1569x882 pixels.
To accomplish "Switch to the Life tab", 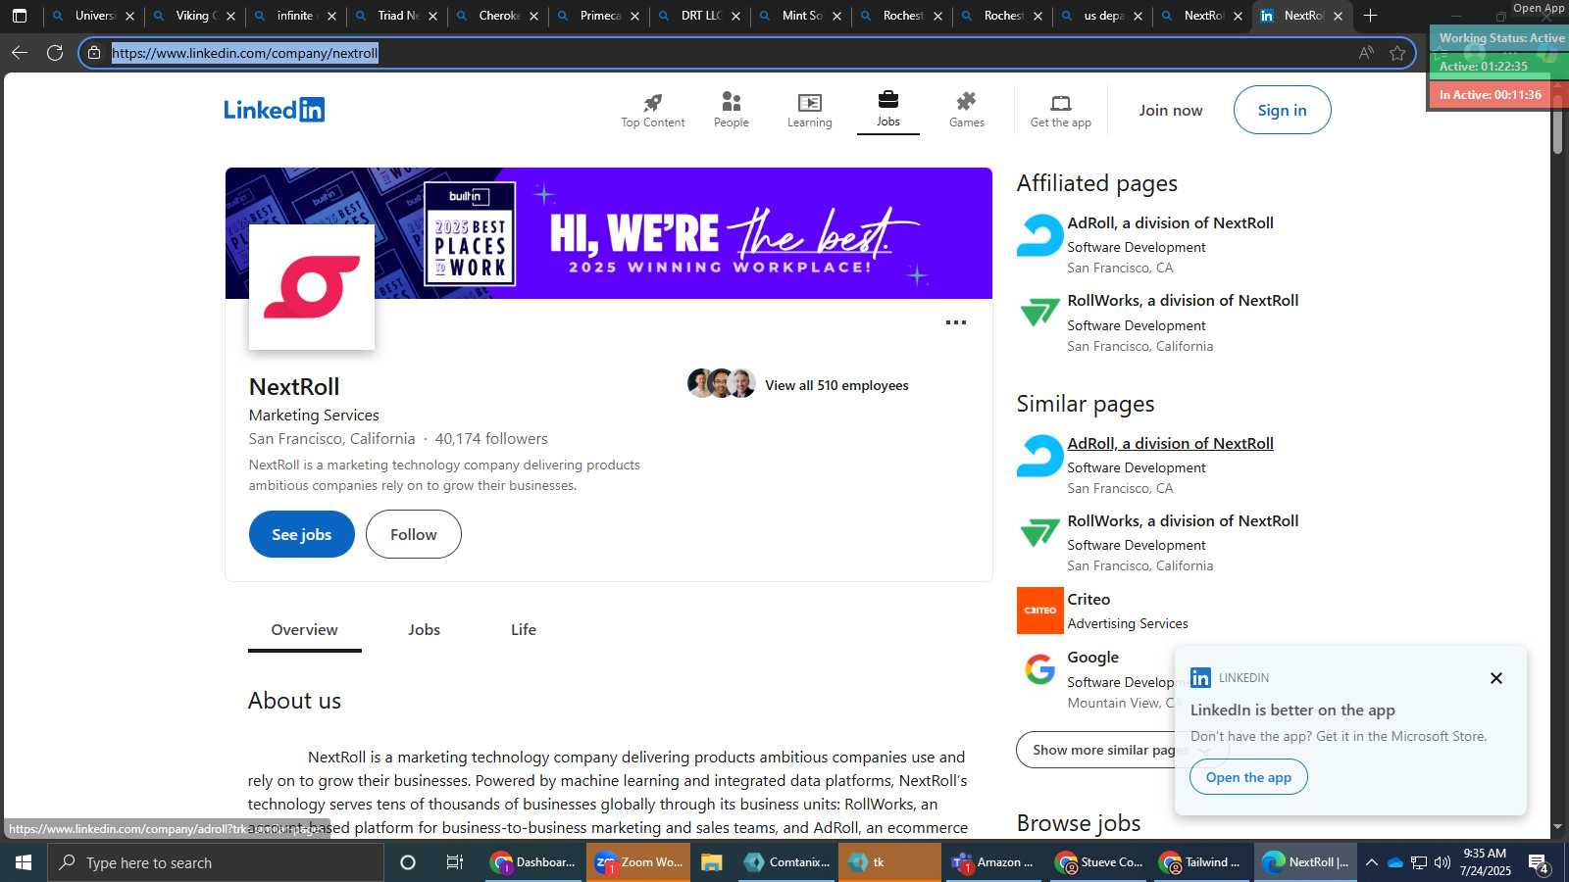I will tap(524, 630).
